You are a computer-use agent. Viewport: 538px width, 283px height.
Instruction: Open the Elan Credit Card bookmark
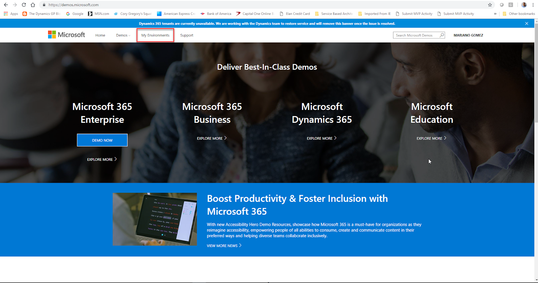[x=295, y=14]
